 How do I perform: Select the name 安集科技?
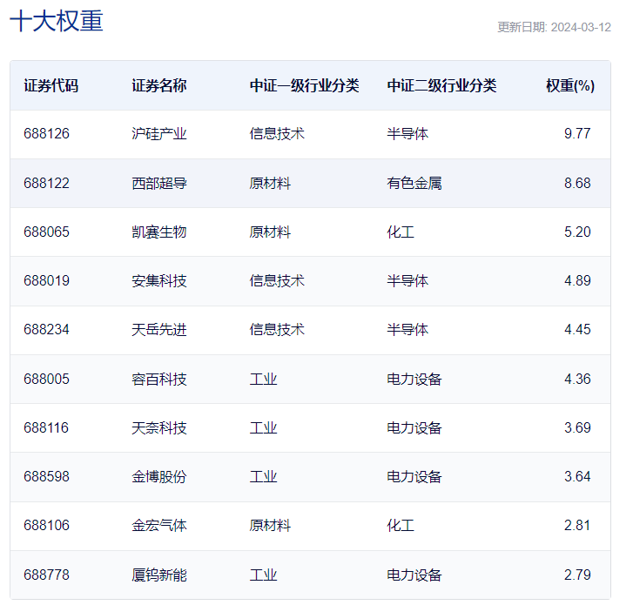coord(159,281)
